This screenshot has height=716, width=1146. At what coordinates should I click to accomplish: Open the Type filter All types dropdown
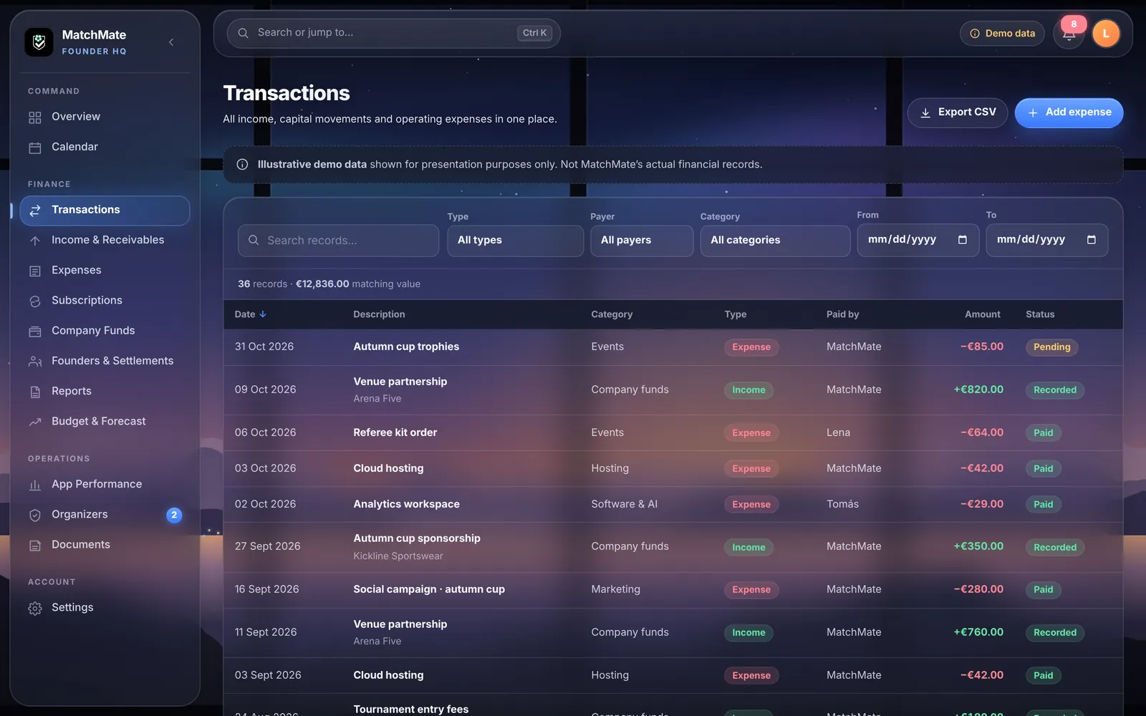(x=515, y=241)
